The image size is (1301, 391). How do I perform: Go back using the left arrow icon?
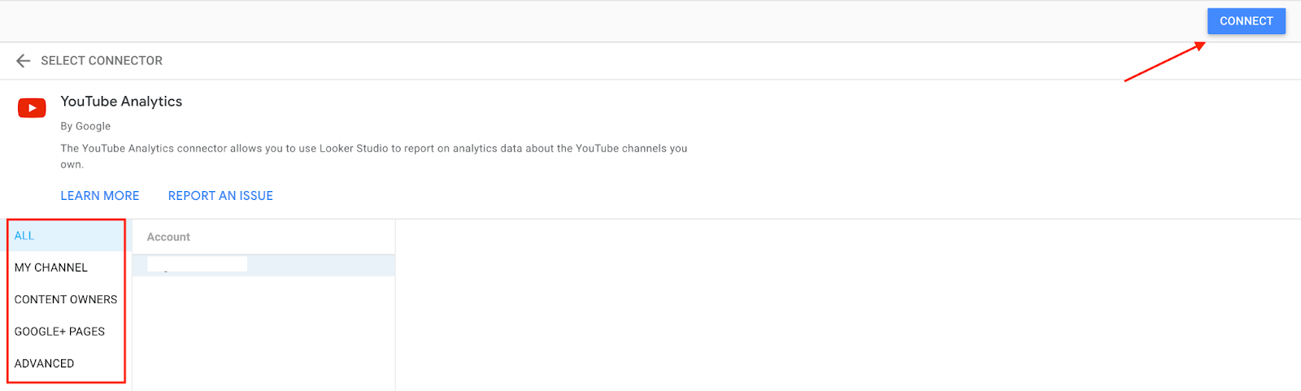(24, 61)
